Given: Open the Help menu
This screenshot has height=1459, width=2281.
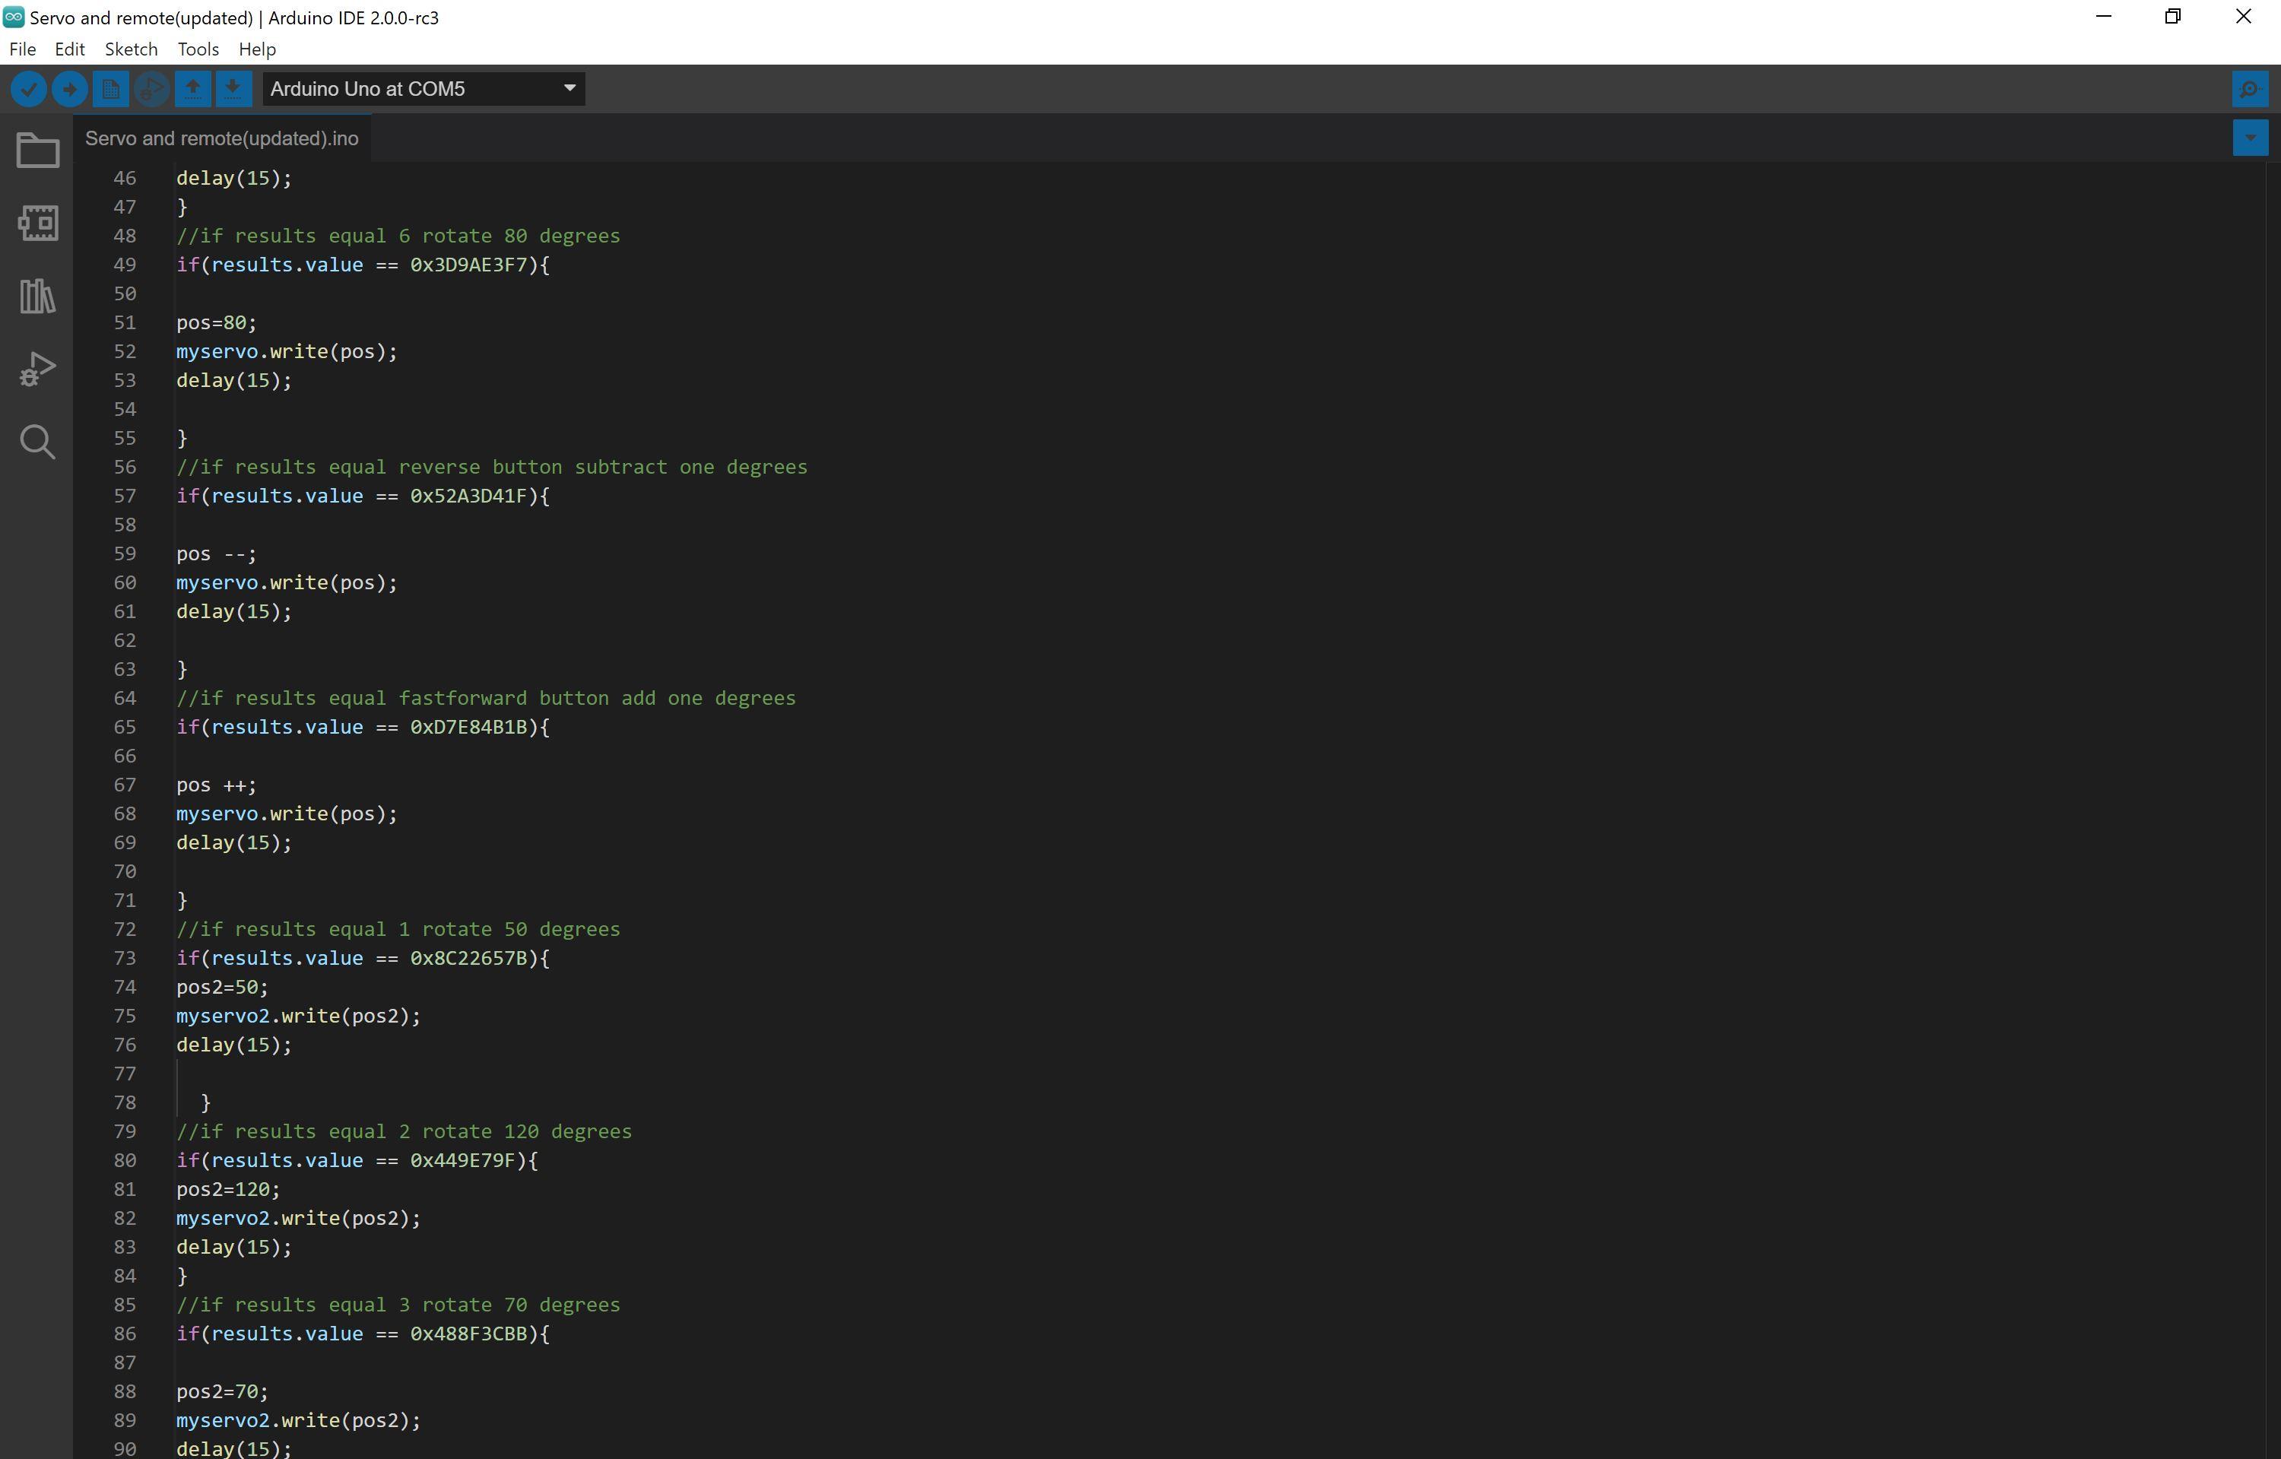Looking at the screenshot, I should pos(257,49).
